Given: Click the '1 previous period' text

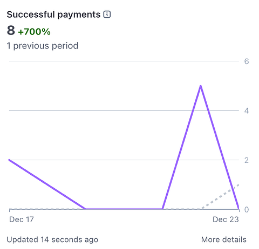Looking at the screenshot, I should (43, 46).
